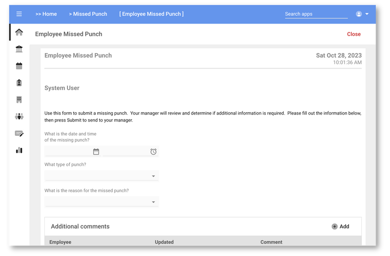Open the bar chart sidebar icon
The height and width of the screenshot is (256, 390).
(x=19, y=150)
